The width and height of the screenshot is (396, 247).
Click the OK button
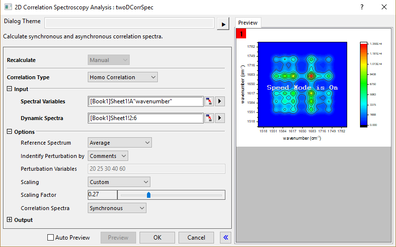coord(157,238)
